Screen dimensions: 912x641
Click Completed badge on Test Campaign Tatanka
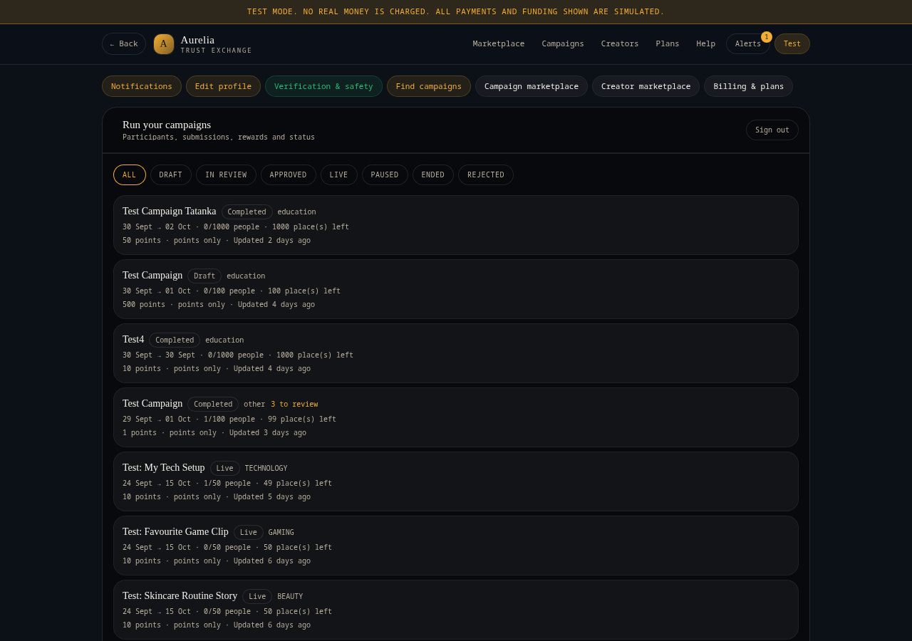tap(247, 212)
